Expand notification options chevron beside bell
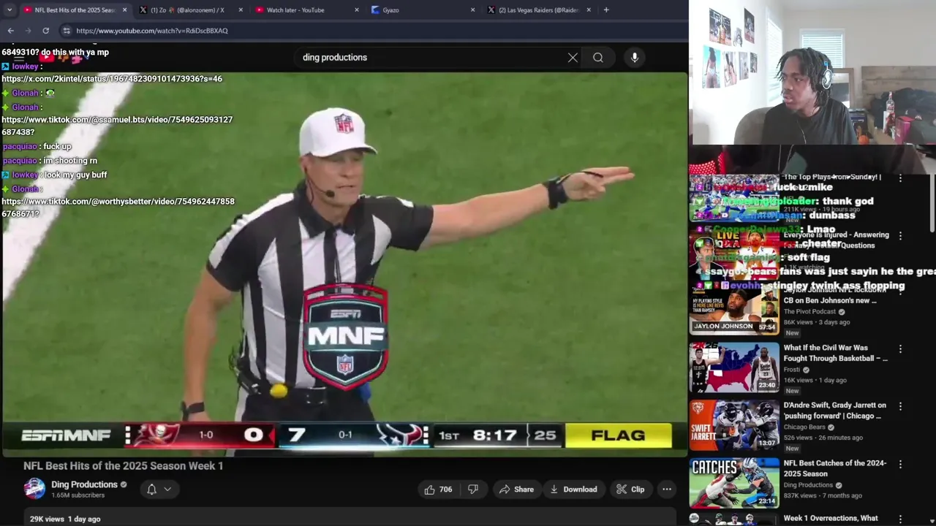The image size is (936, 526). 167,489
